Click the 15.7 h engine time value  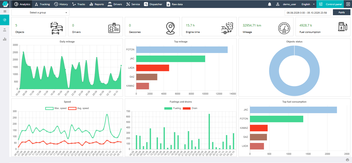pos(190,25)
